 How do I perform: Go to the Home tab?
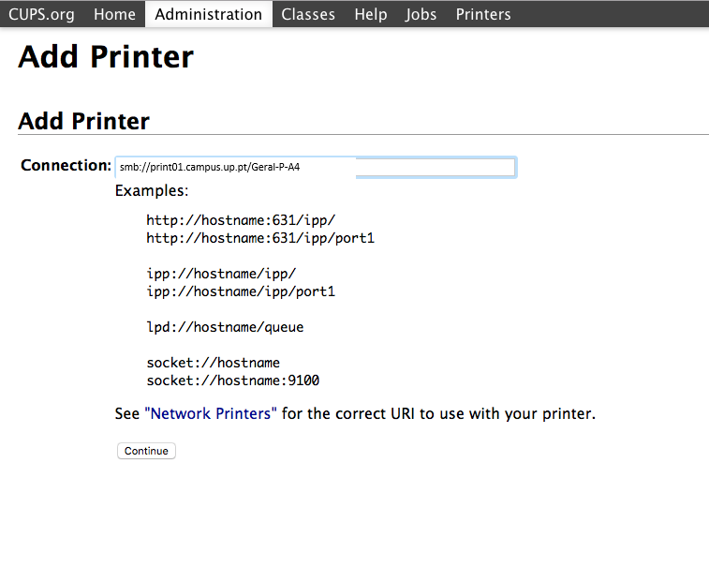tap(115, 14)
